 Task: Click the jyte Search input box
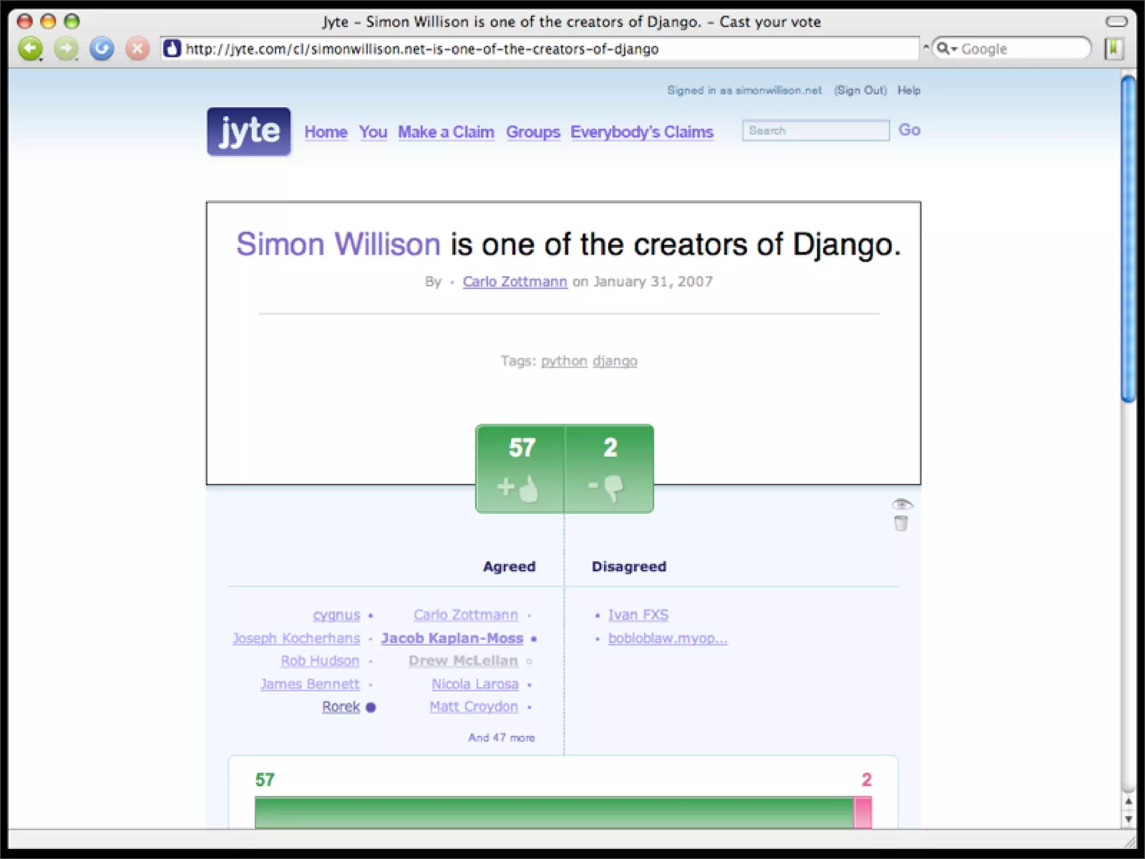coord(816,130)
